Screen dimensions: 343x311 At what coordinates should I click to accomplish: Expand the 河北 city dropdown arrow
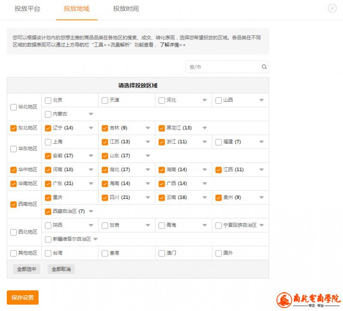(205, 100)
